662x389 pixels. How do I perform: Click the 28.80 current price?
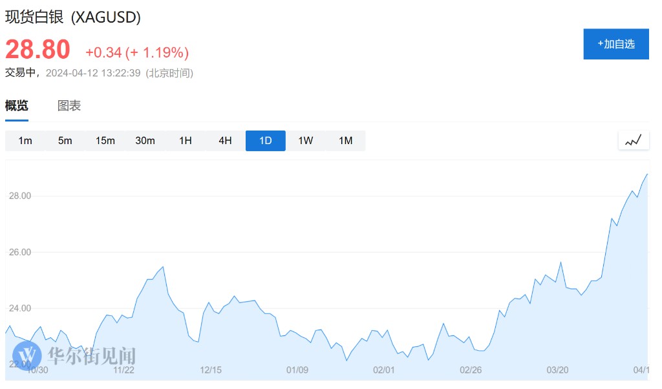pos(37,50)
